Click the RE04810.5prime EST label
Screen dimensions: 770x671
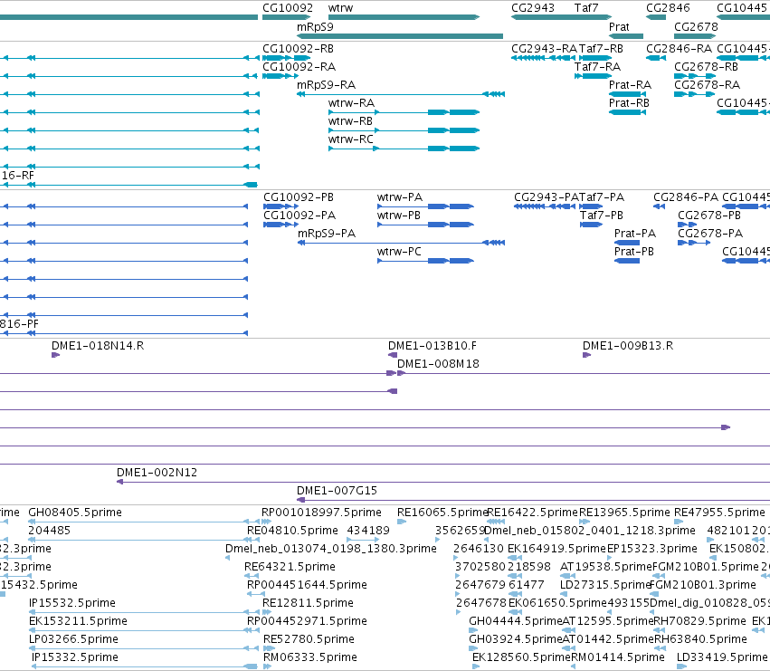[292, 531]
